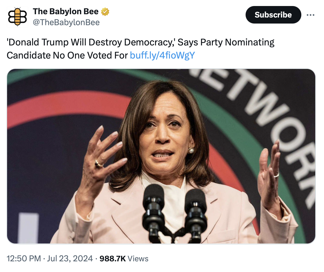
Task: Click the @TheBabylonBee handle
Action: [x=66, y=22]
